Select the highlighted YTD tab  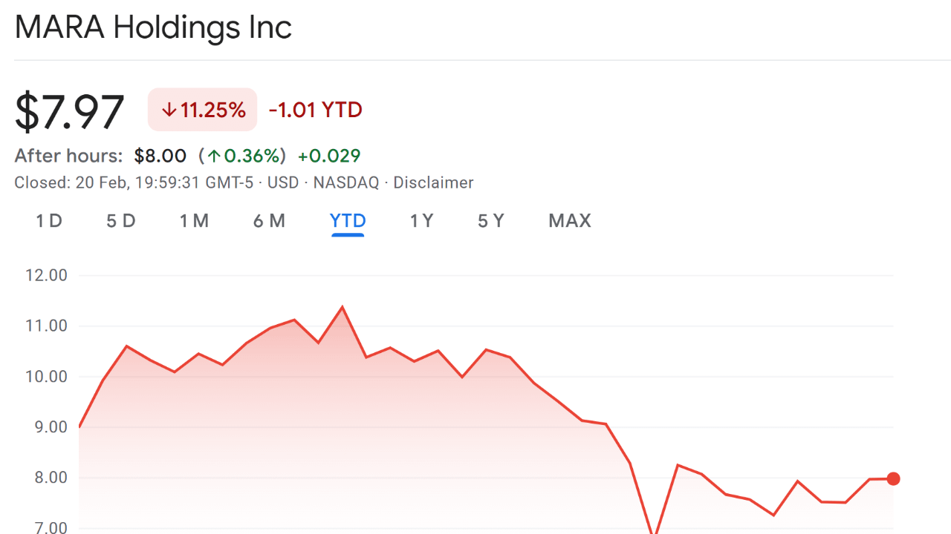(348, 221)
